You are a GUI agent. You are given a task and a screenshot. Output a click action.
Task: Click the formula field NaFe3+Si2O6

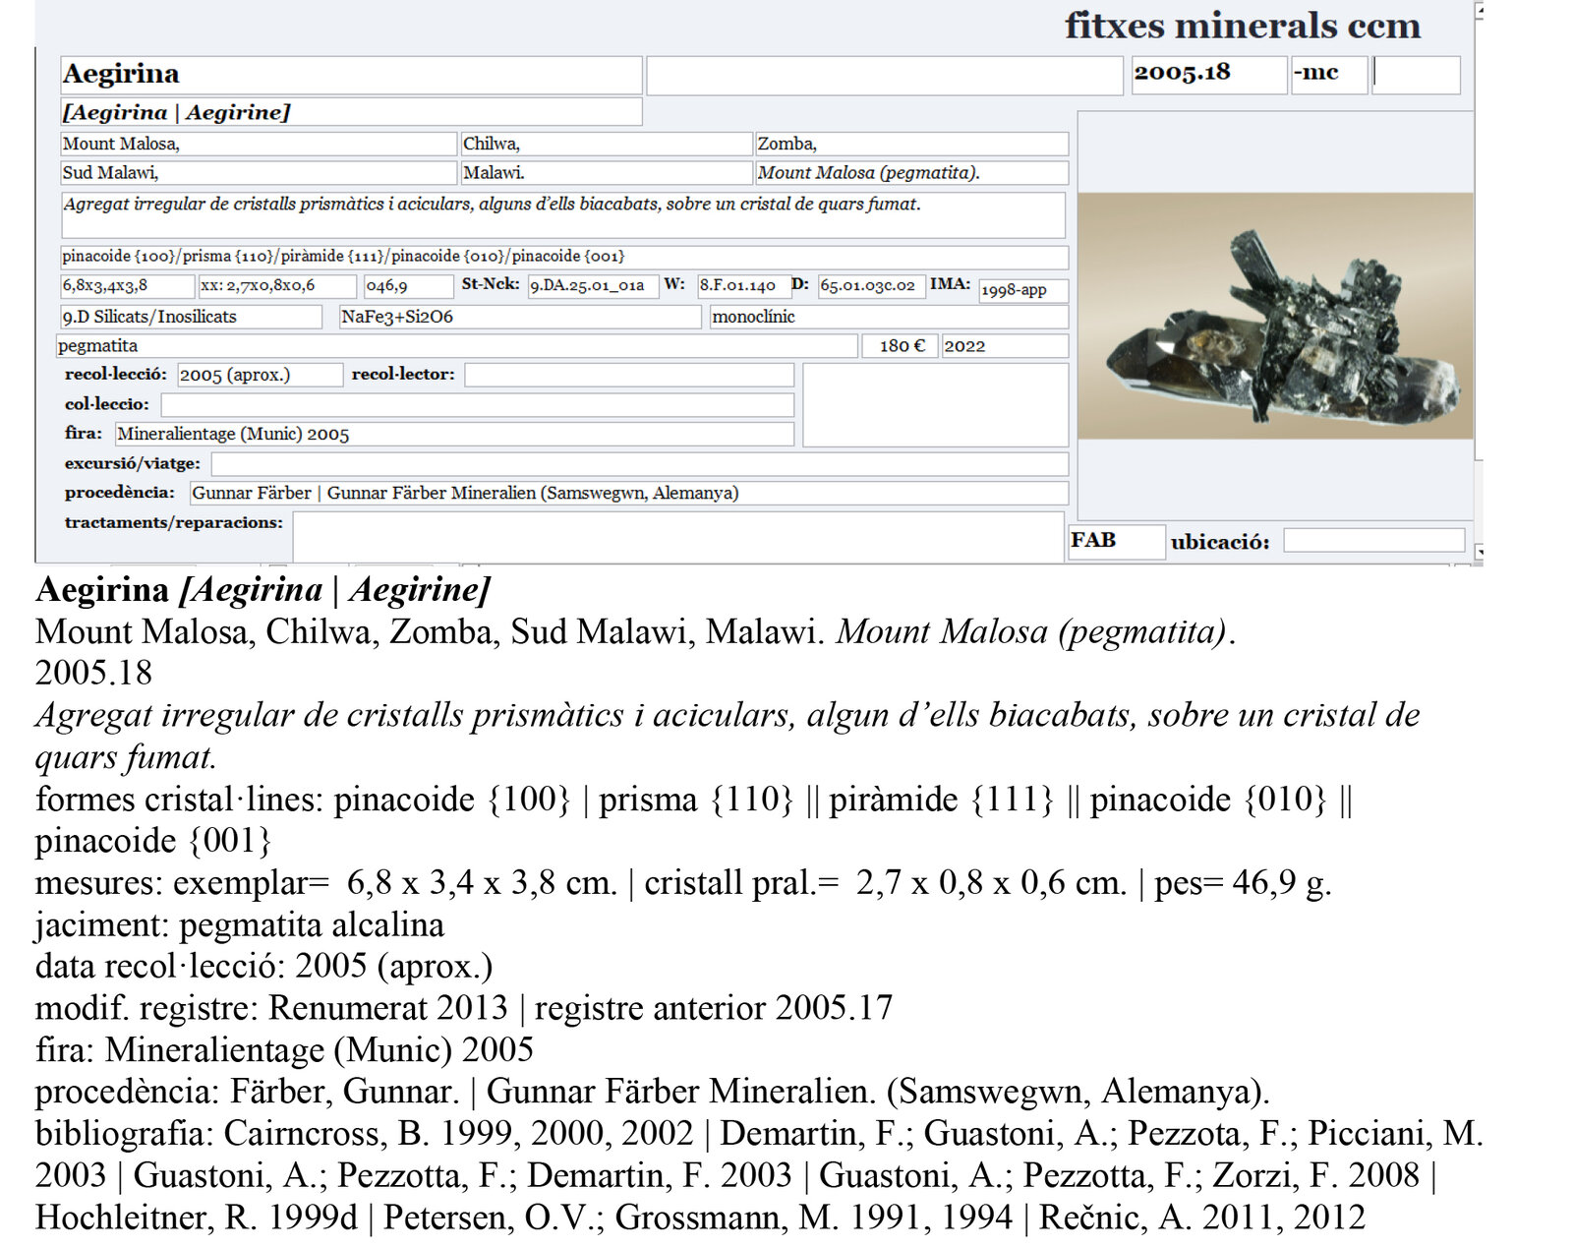coord(520,317)
